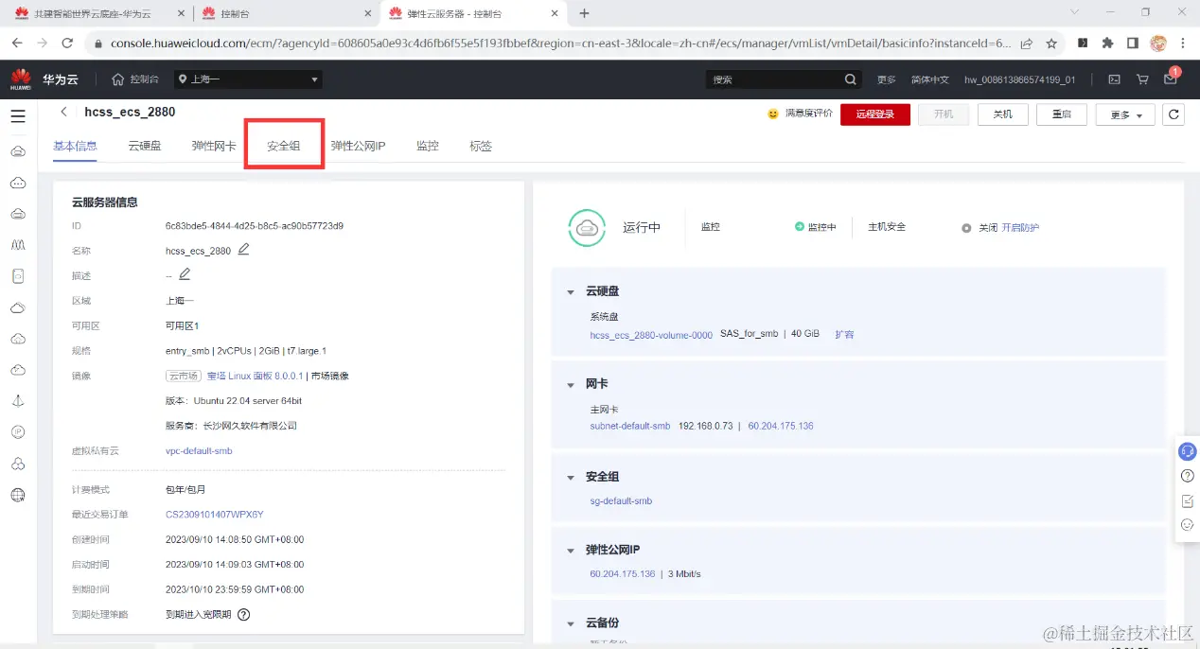Collapse the 弹性公网IP section
The image size is (1200, 649).
pyautogui.click(x=570, y=551)
